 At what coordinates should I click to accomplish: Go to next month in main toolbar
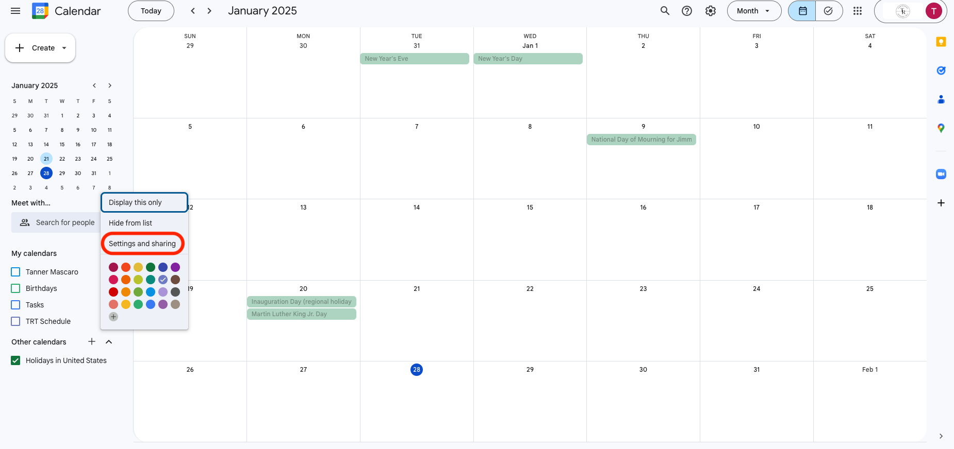tap(209, 11)
